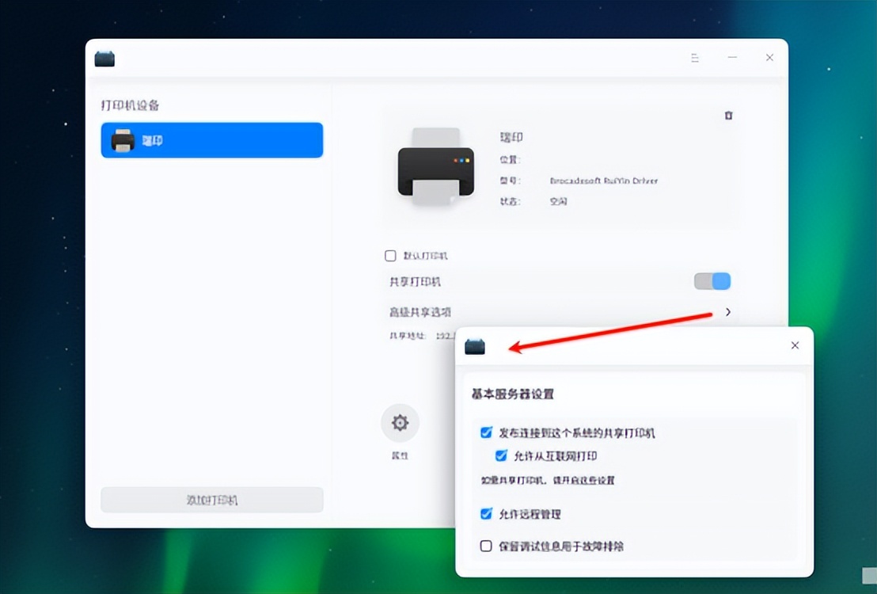The width and height of the screenshot is (877, 594).
Task: Select the 瑞印 printer in the device list
Action: pyautogui.click(x=211, y=139)
